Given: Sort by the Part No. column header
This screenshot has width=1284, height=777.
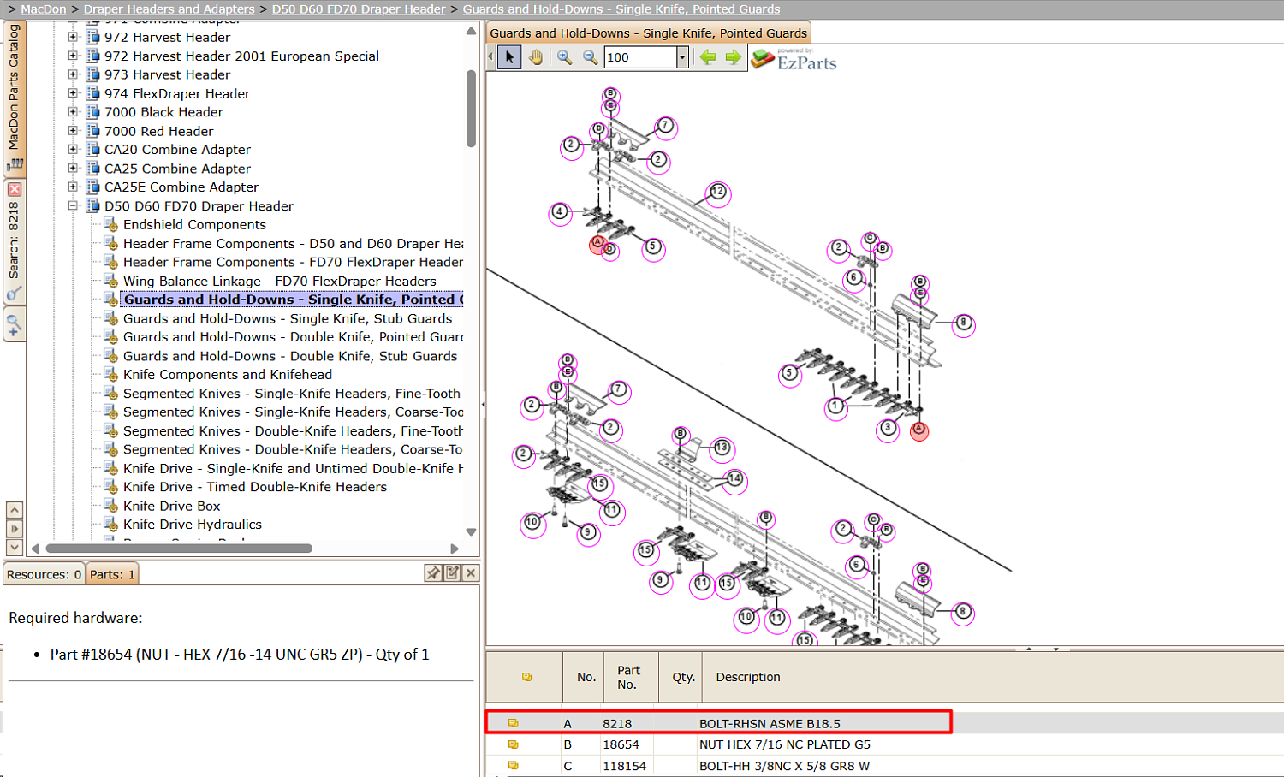Looking at the screenshot, I should coord(628,677).
